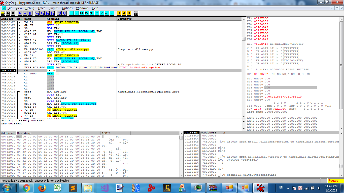
Task: Click the Comments column header
Action: click(179, 19)
